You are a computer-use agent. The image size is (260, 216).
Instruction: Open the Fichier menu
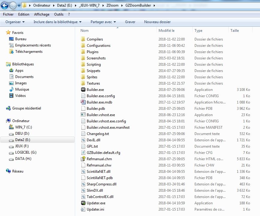point(8,14)
